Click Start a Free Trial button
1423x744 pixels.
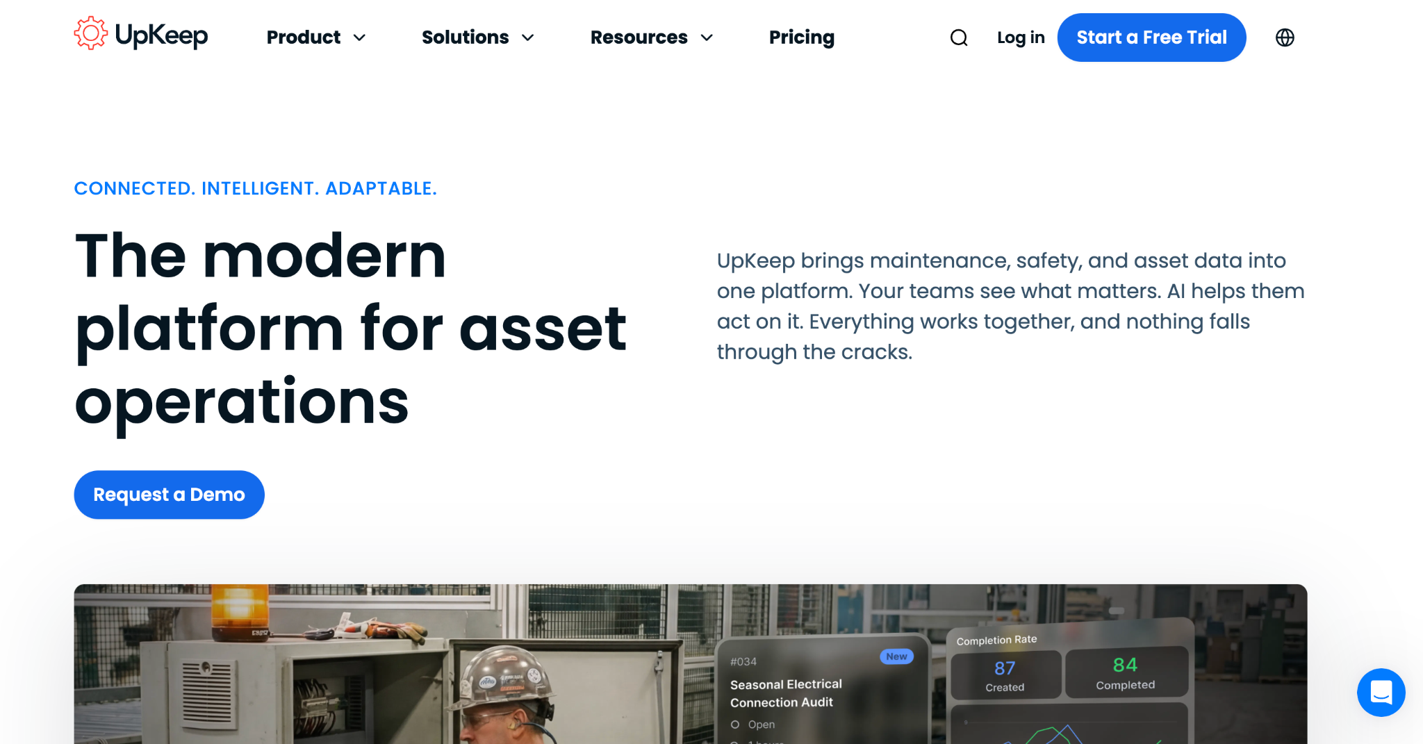coord(1151,38)
